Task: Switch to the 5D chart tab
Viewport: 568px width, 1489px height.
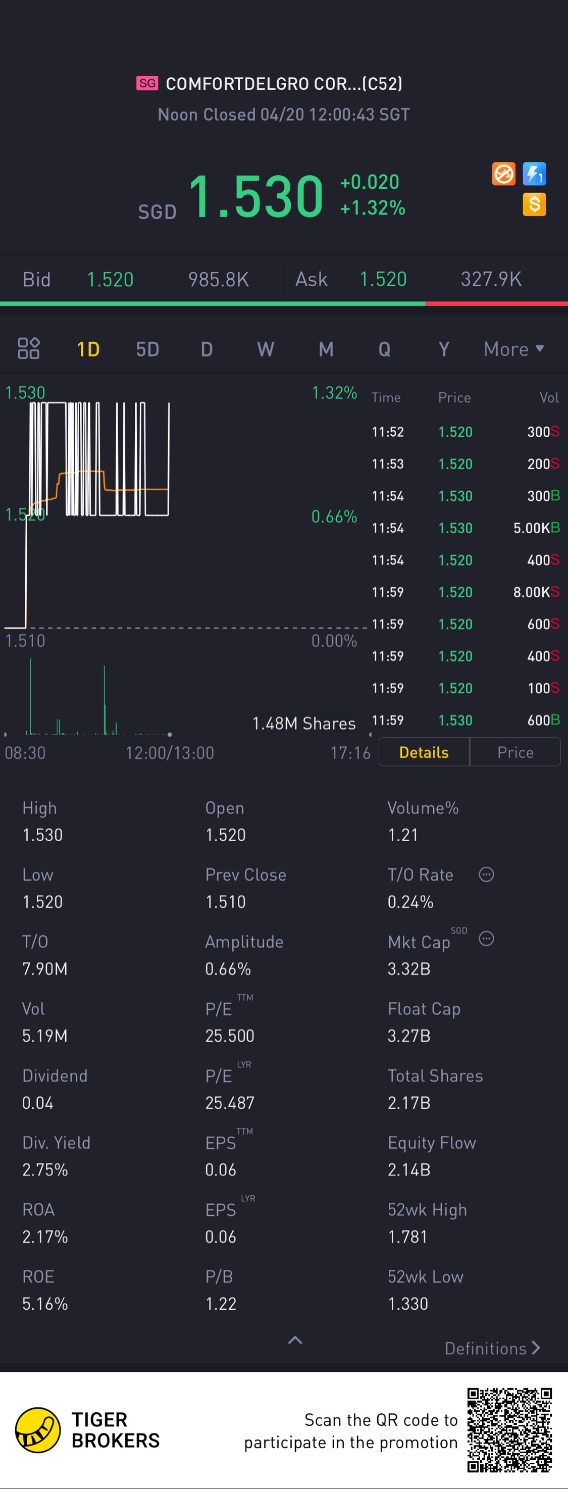Action: [x=147, y=349]
